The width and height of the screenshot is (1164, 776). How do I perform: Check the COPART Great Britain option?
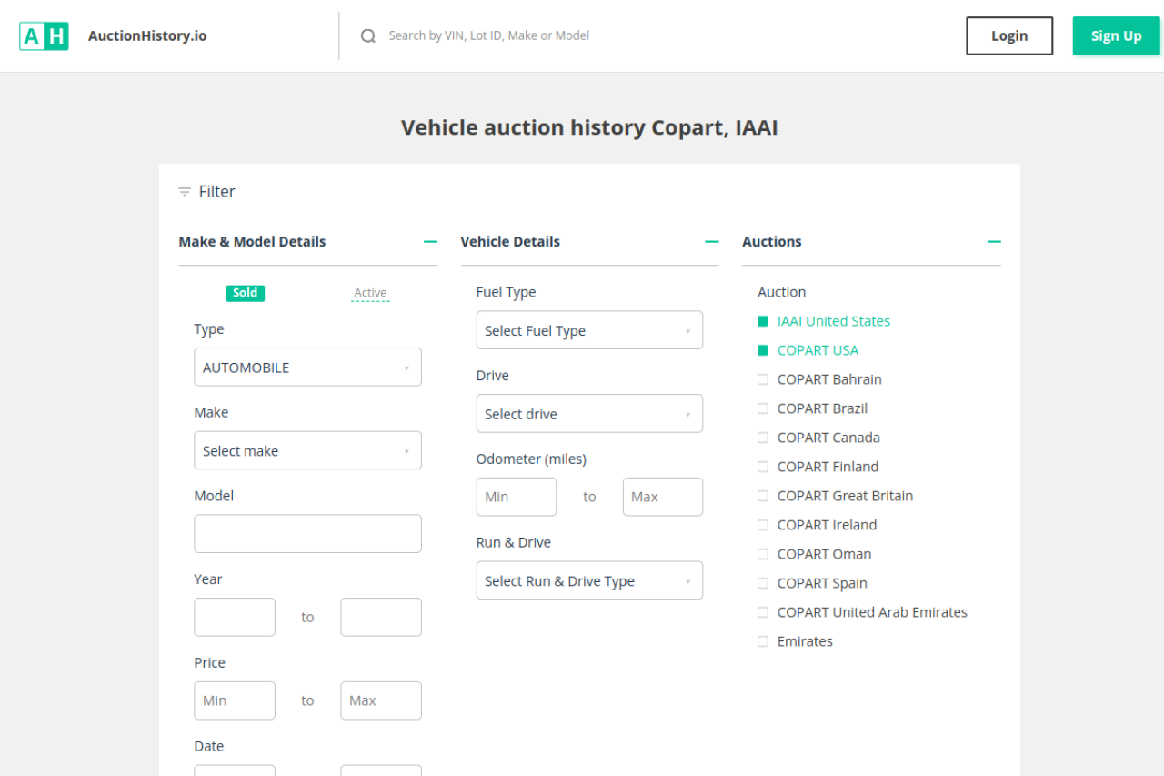[x=763, y=496]
